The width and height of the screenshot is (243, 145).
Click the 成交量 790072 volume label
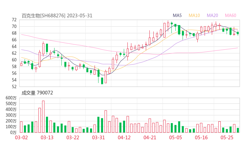[x=37, y=93]
